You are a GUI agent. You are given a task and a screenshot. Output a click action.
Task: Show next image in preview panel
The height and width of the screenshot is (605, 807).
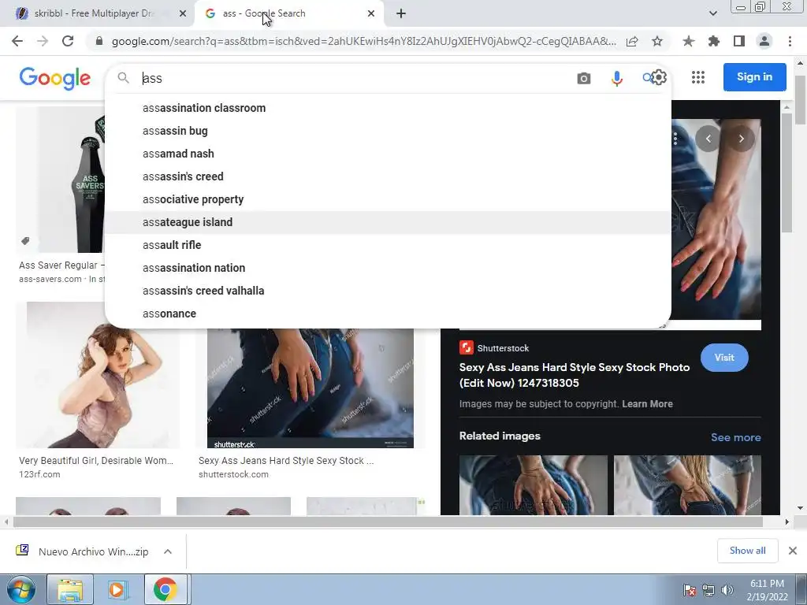pyautogui.click(x=741, y=139)
